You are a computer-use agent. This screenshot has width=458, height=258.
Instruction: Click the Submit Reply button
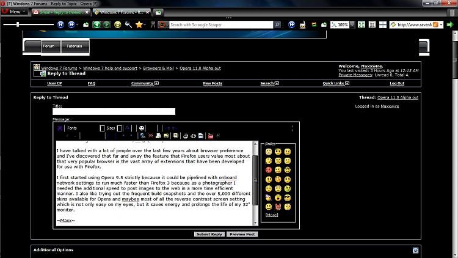209,234
